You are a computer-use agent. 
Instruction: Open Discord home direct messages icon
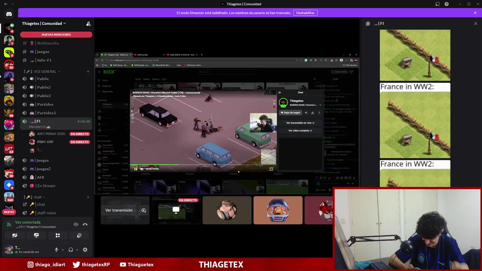click(9, 14)
